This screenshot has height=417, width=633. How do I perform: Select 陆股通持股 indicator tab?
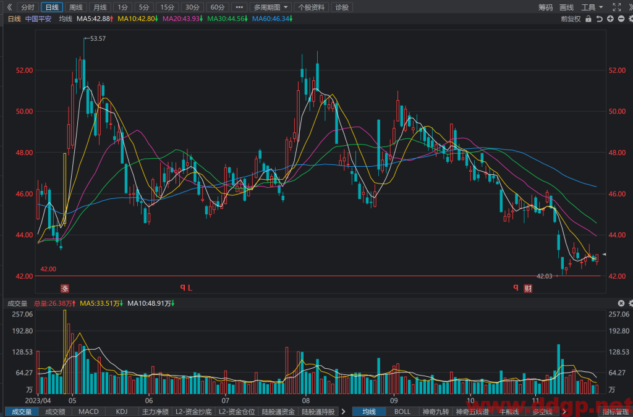click(318, 412)
